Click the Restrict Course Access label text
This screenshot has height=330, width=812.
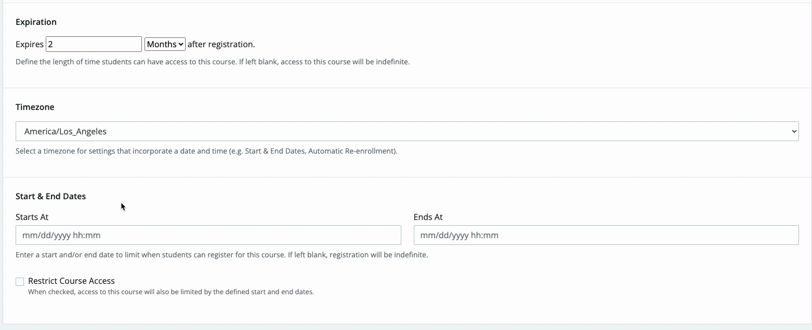(x=71, y=281)
